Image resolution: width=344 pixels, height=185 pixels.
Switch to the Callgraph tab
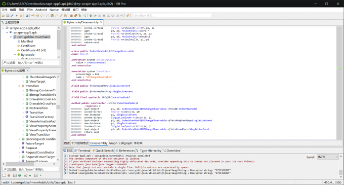(125, 143)
